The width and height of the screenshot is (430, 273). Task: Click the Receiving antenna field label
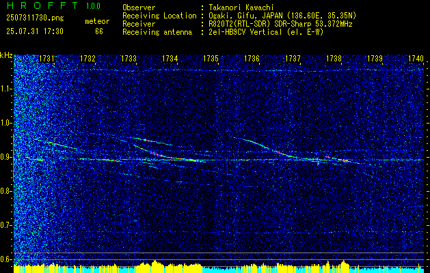pos(157,32)
